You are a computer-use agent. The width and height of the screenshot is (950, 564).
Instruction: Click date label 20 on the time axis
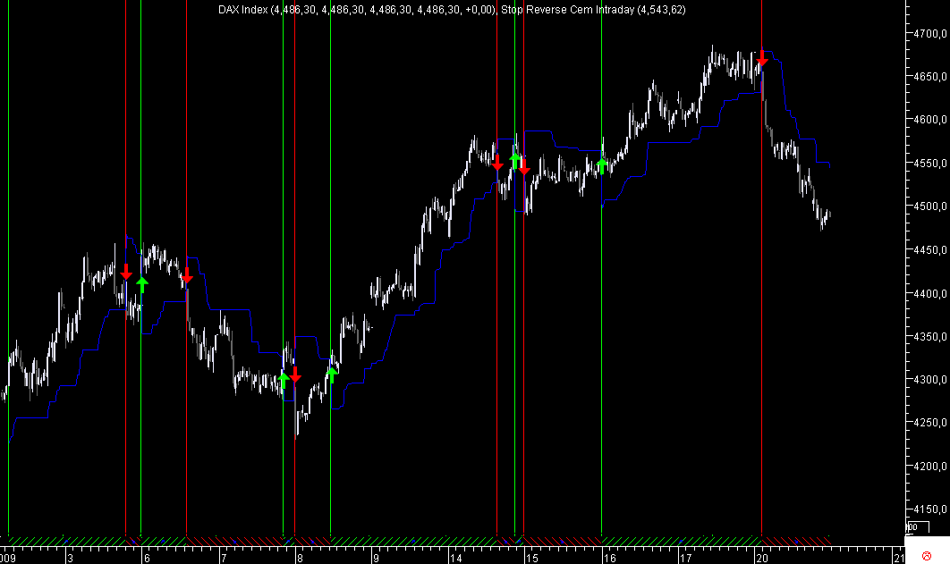point(762,558)
